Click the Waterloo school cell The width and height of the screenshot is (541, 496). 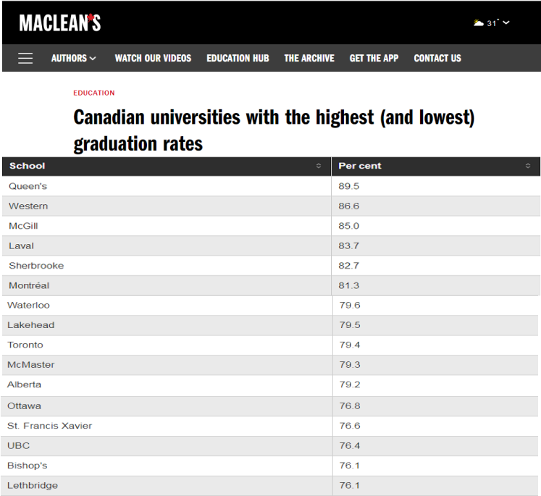(29, 306)
